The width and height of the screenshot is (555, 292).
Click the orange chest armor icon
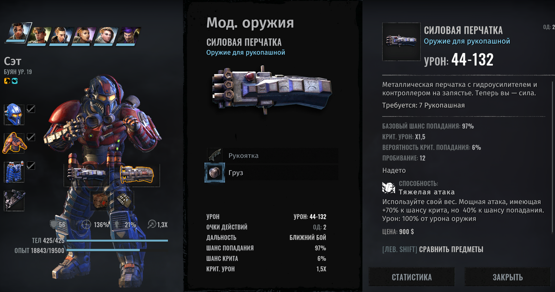pos(14,143)
